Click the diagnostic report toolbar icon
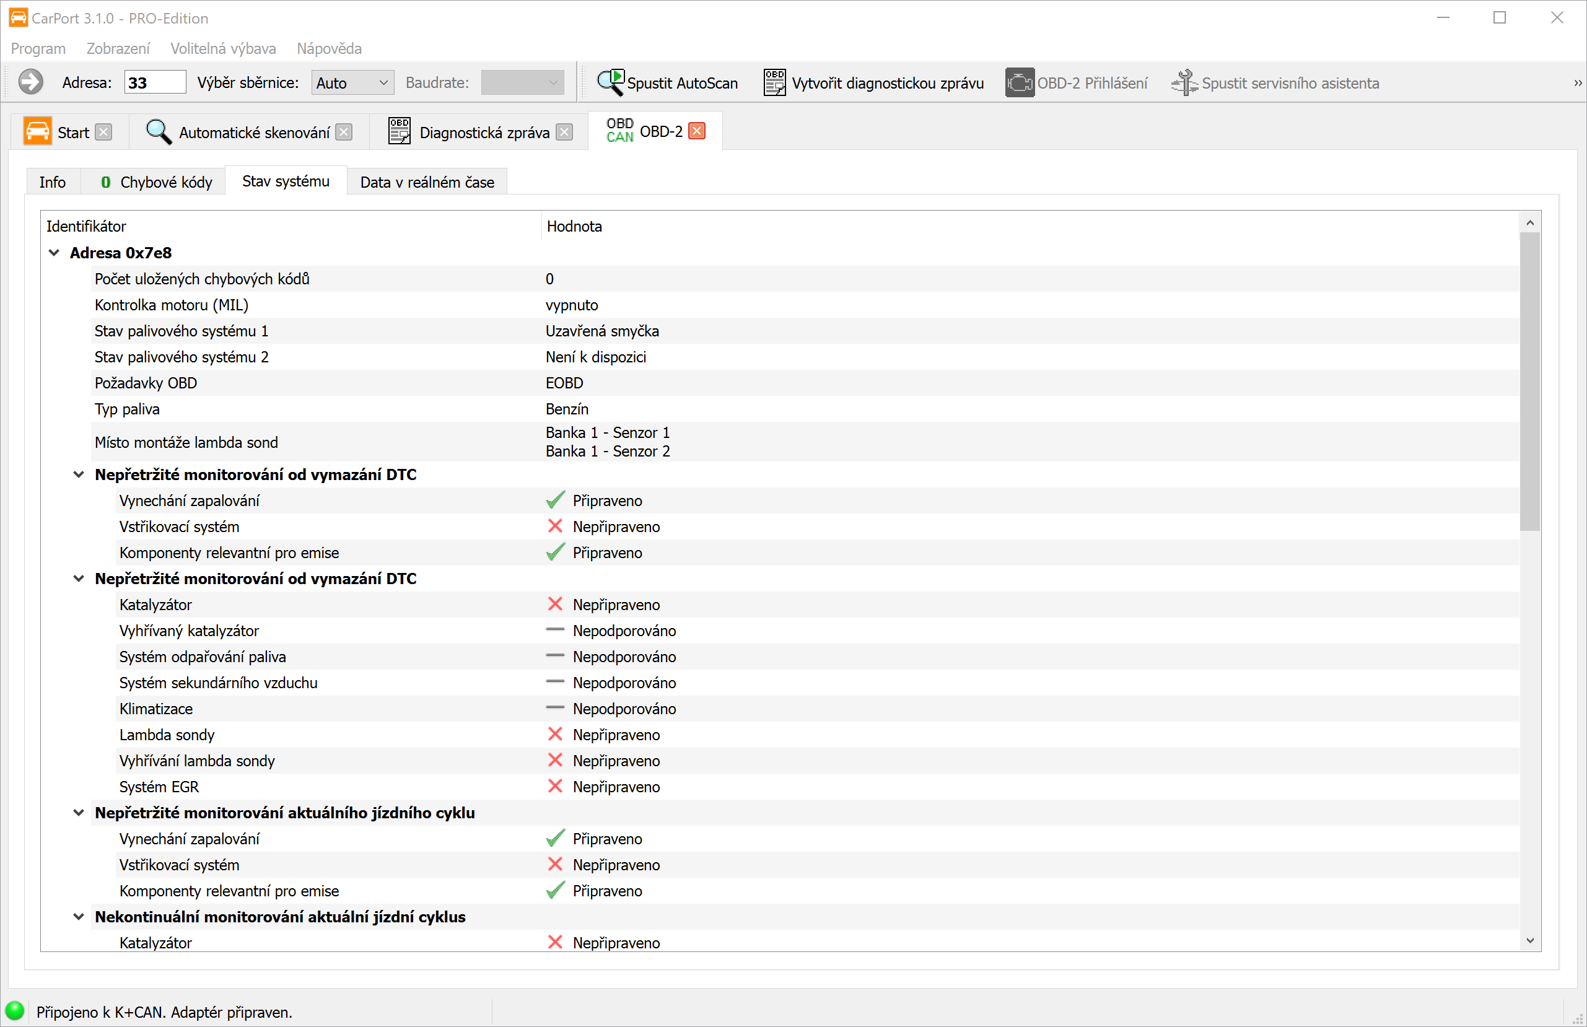This screenshot has height=1027, width=1587. [774, 83]
